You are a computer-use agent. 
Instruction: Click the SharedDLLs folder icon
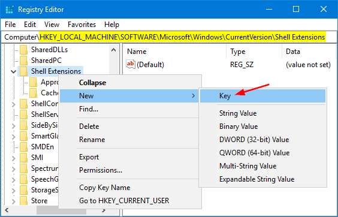coord(24,50)
